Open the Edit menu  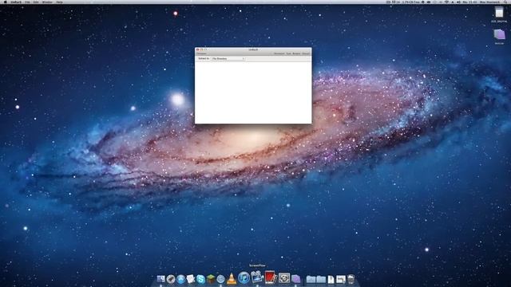tap(36, 2)
